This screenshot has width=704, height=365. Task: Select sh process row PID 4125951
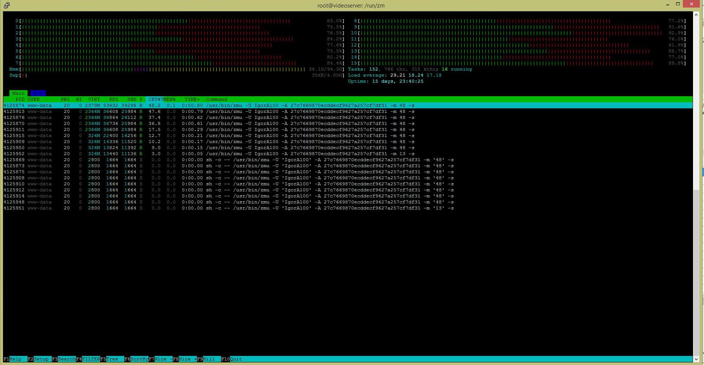click(348, 208)
